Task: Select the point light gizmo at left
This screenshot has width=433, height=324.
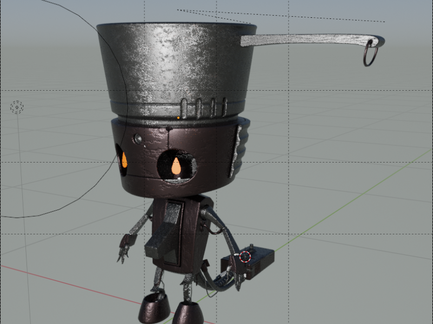Action: tap(17, 107)
